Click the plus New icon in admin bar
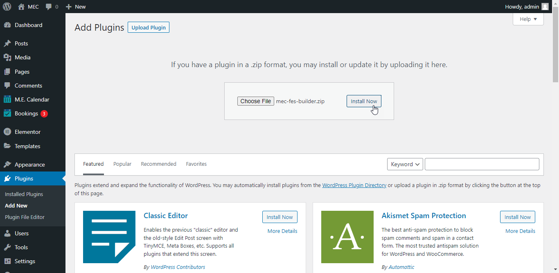 click(69, 7)
